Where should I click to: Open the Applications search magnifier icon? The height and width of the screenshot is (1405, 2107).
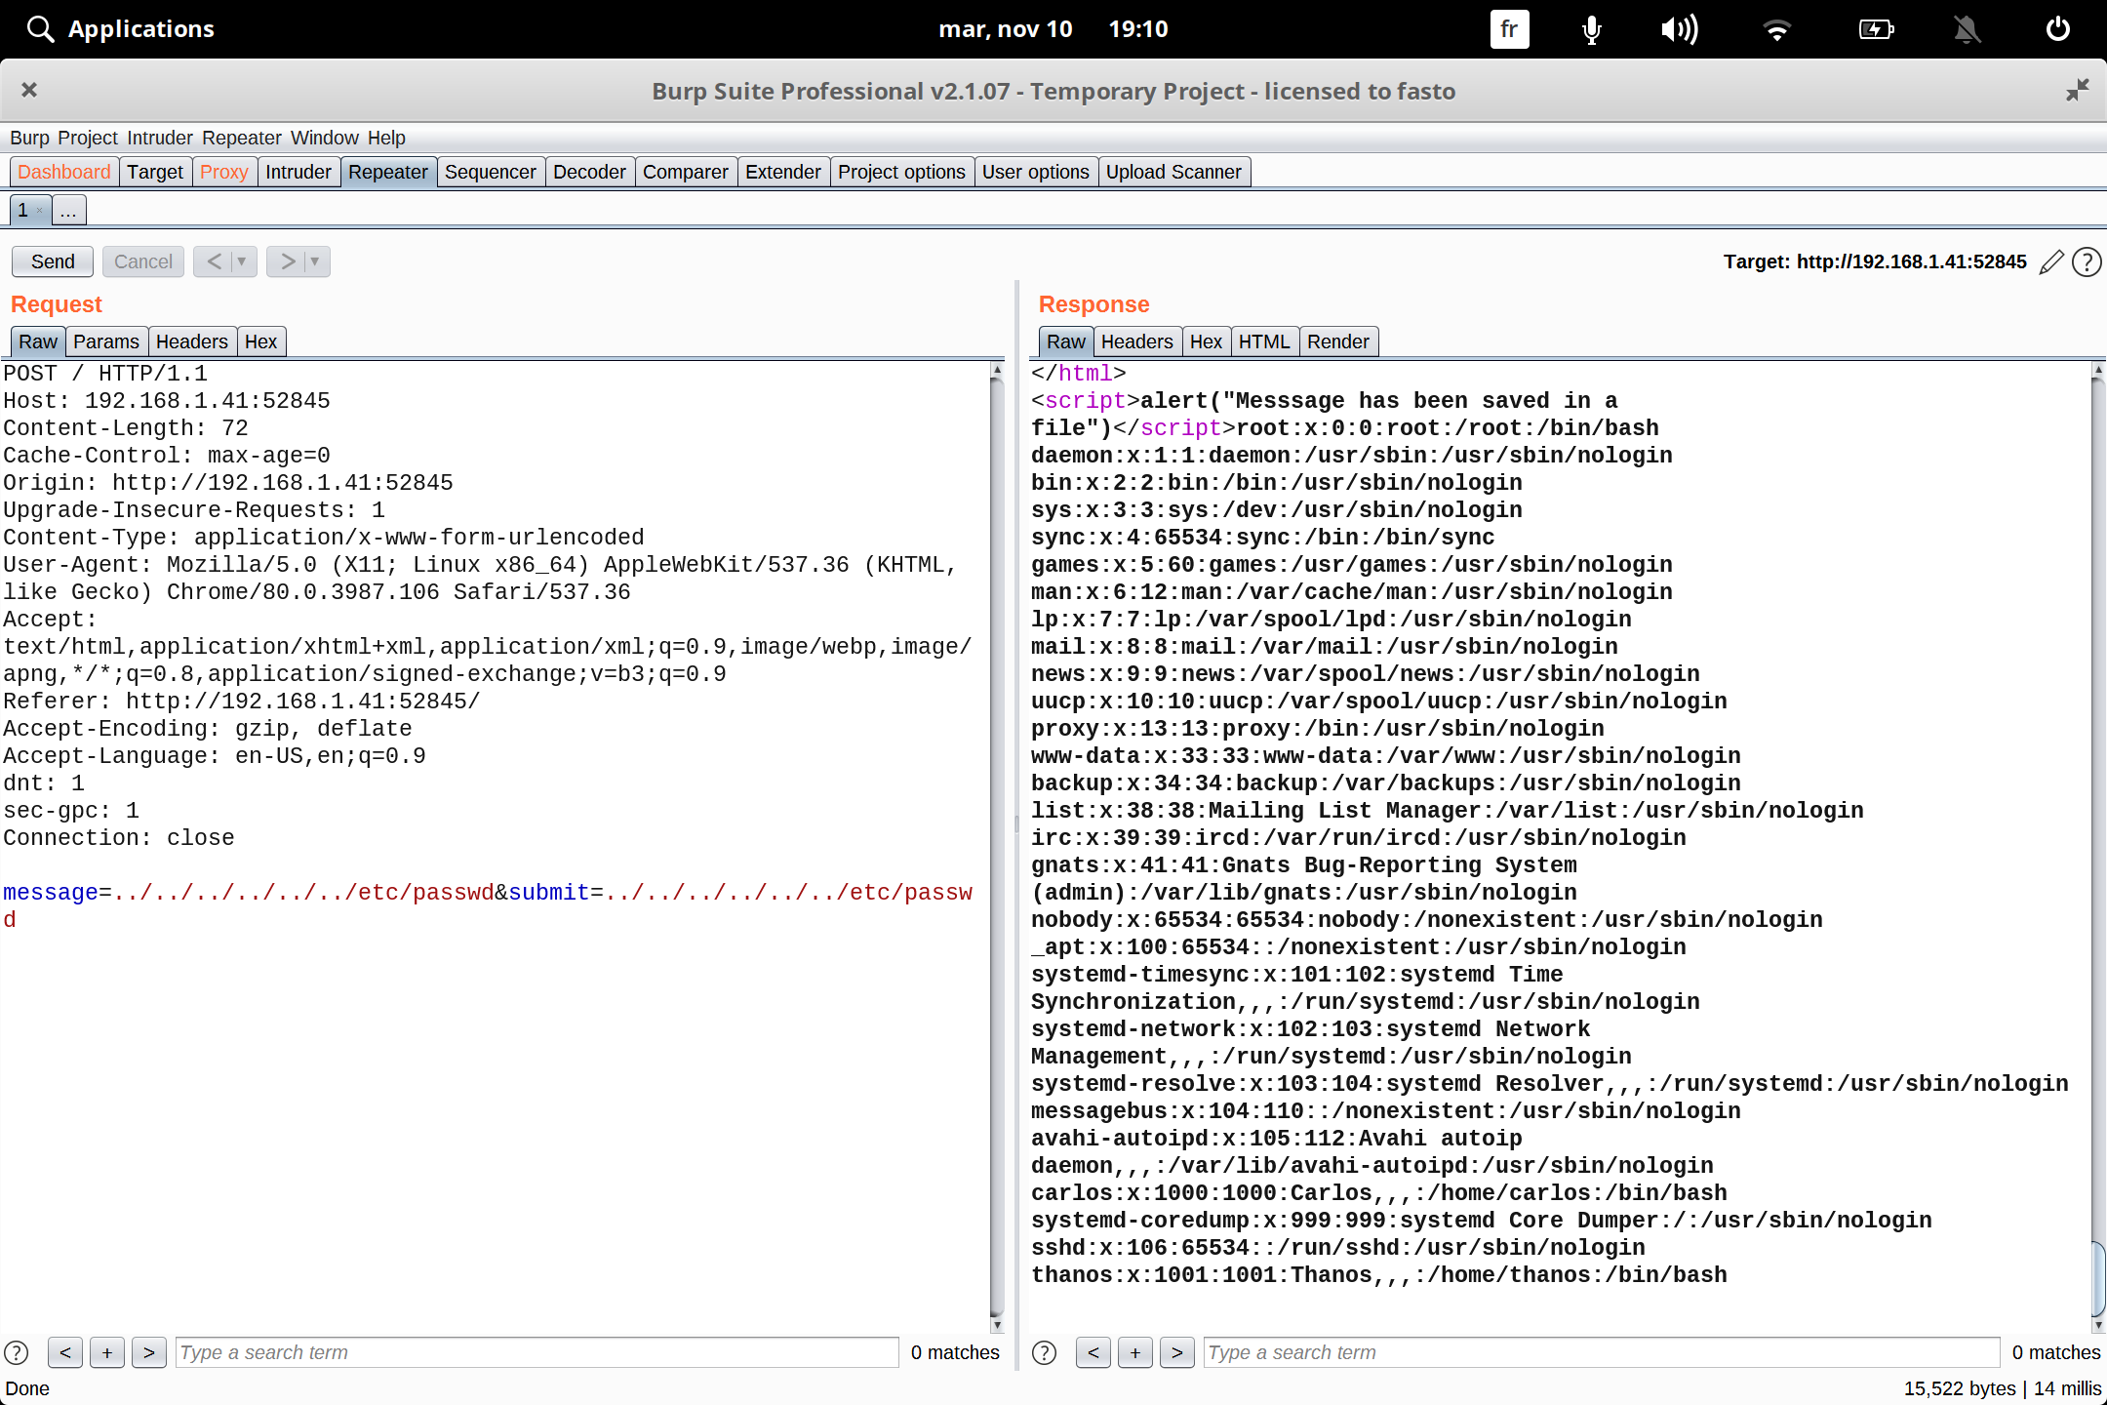point(39,29)
